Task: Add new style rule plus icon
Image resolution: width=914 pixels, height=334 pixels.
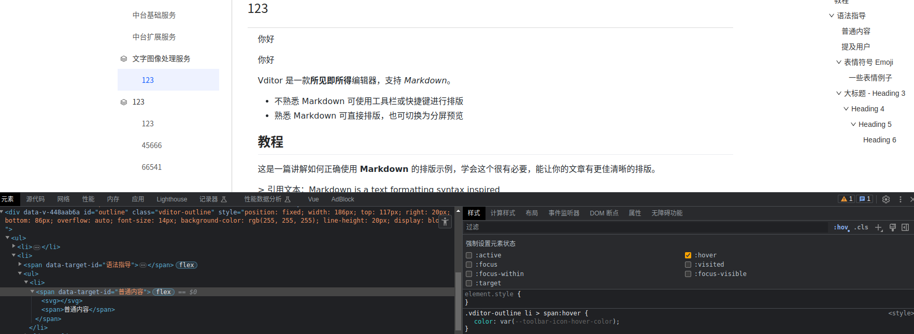Action: (x=879, y=227)
